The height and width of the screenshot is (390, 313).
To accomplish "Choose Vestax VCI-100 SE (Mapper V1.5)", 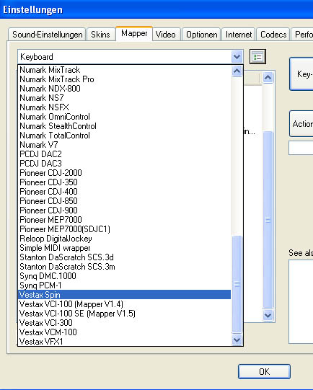I will coord(124,314).
